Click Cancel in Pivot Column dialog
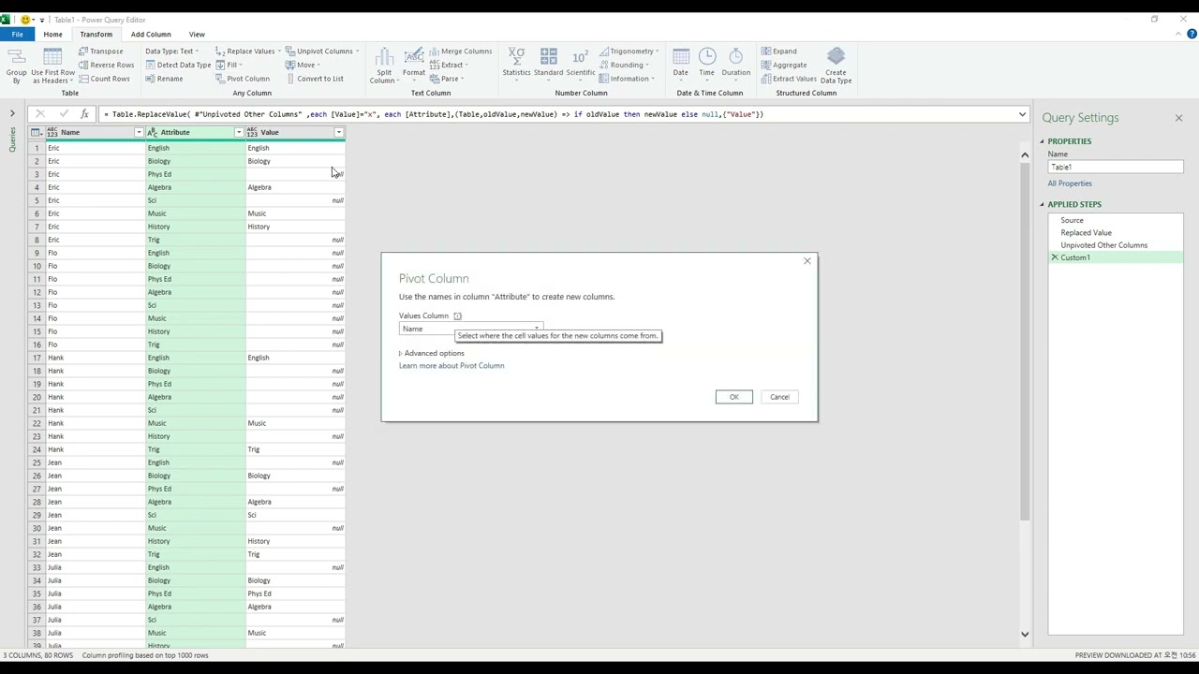The width and height of the screenshot is (1199, 674). (x=779, y=397)
